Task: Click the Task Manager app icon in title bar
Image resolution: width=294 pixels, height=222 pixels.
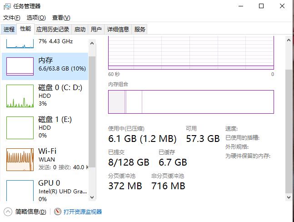Action: click(7, 6)
